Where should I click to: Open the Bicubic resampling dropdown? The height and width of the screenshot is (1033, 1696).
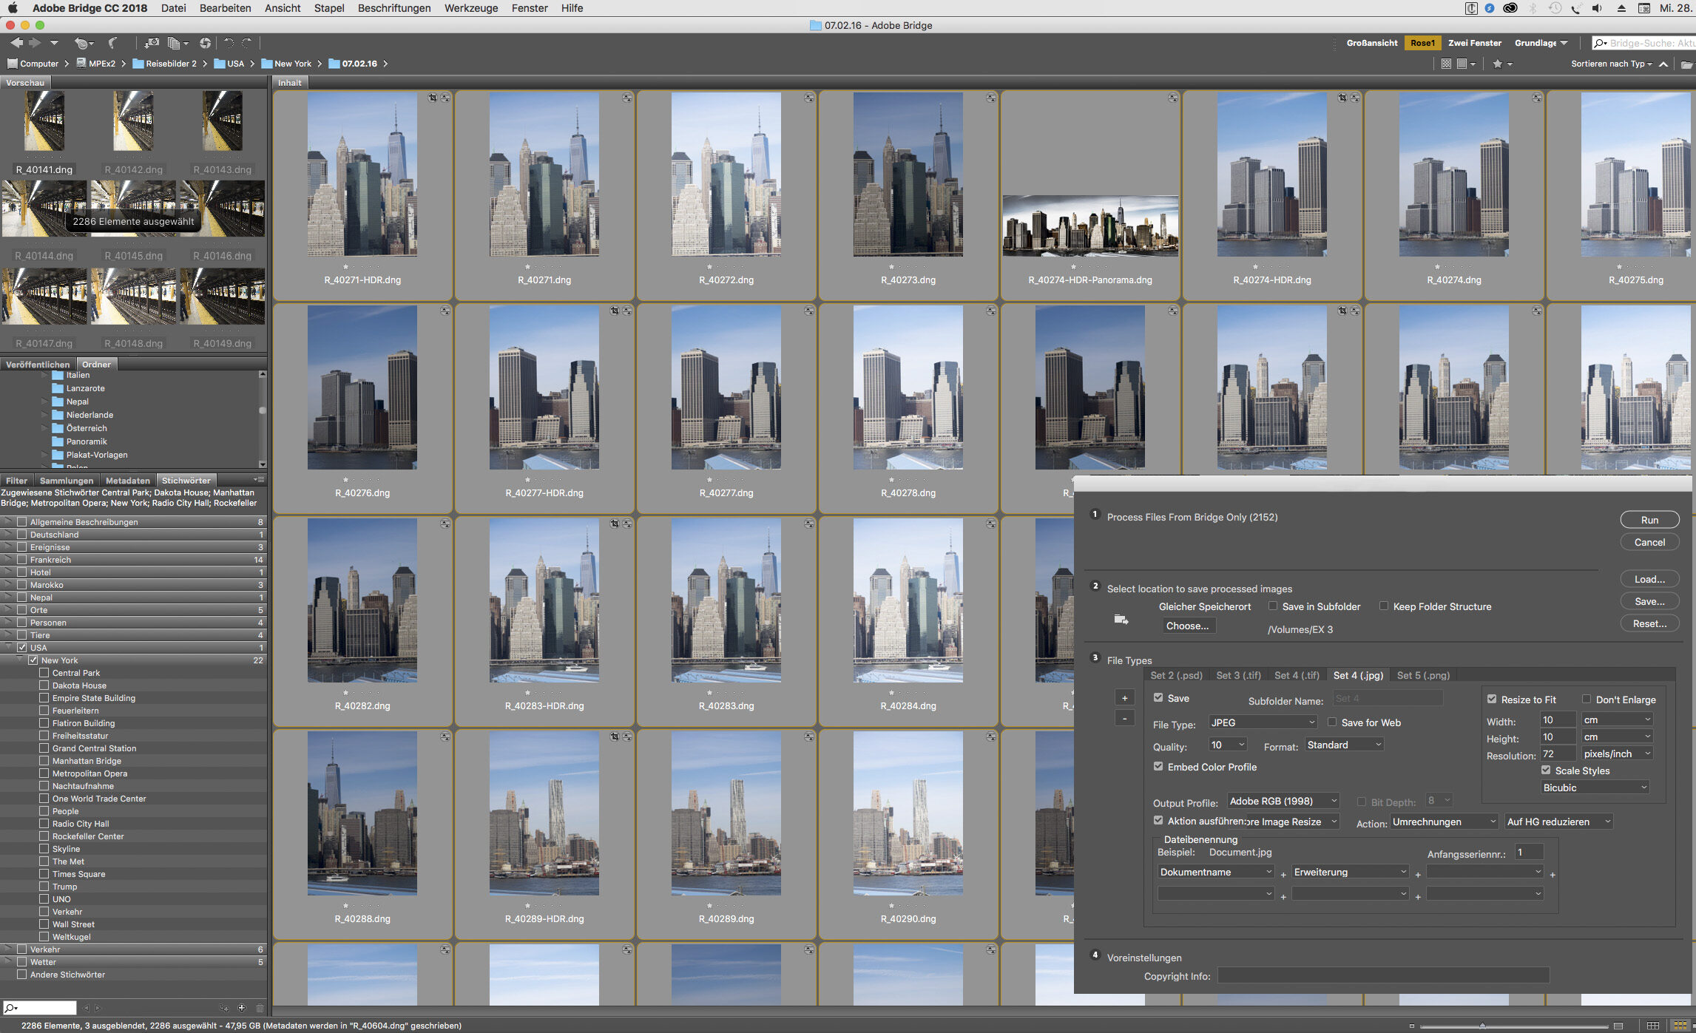(x=1595, y=788)
